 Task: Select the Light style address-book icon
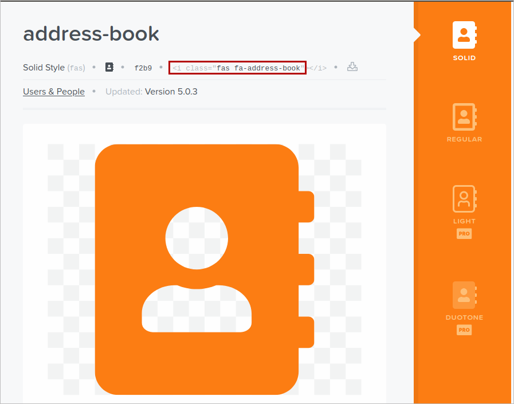464,198
